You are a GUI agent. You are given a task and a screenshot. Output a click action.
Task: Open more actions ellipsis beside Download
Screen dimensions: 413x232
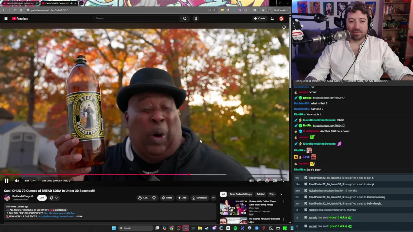point(213,198)
